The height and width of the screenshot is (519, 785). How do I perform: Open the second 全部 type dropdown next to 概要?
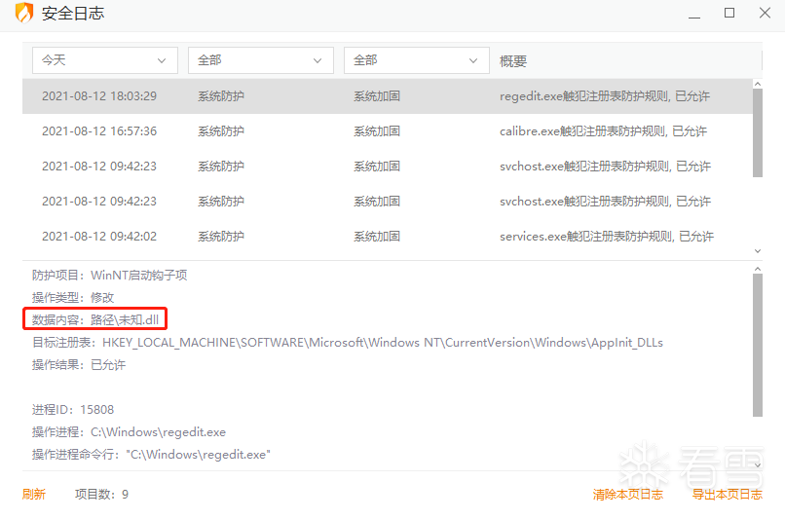(x=417, y=60)
